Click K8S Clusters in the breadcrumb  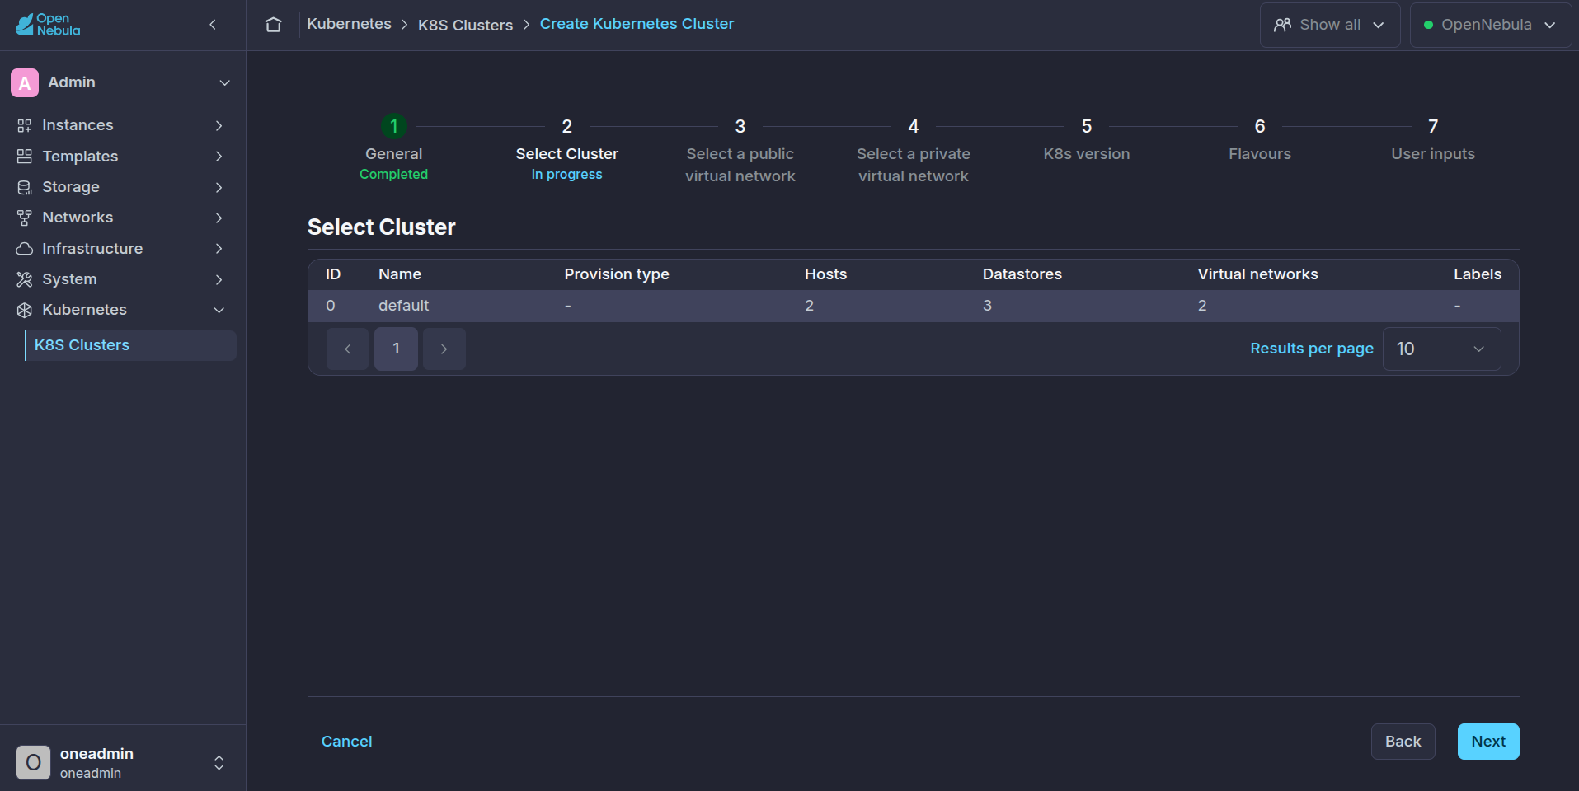[x=465, y=25]
